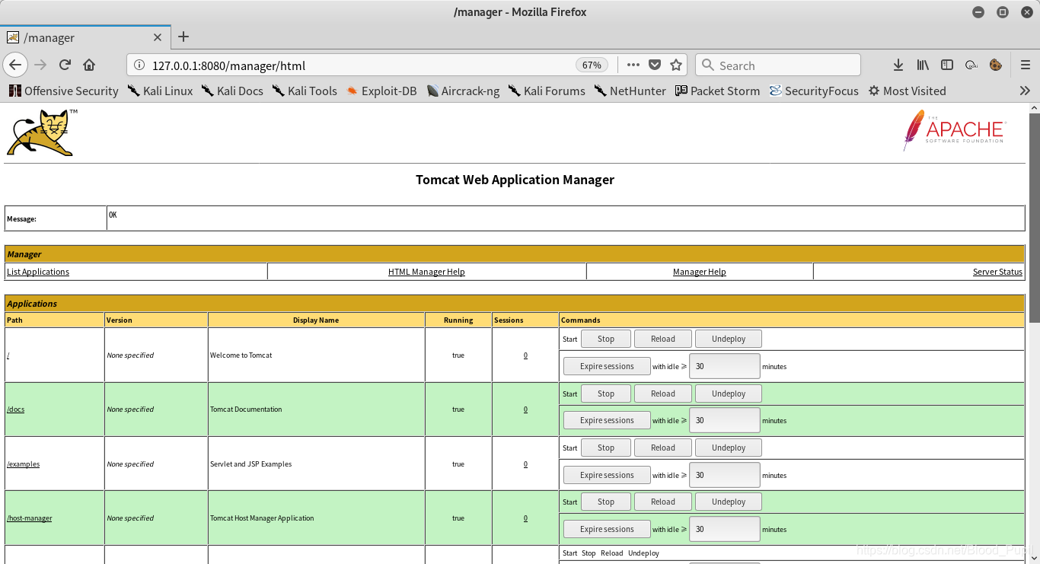Image resolution: width=1040 pixels, height=564 pixels.
Task: Stop the /docs application
Action: tap(606, 394)
